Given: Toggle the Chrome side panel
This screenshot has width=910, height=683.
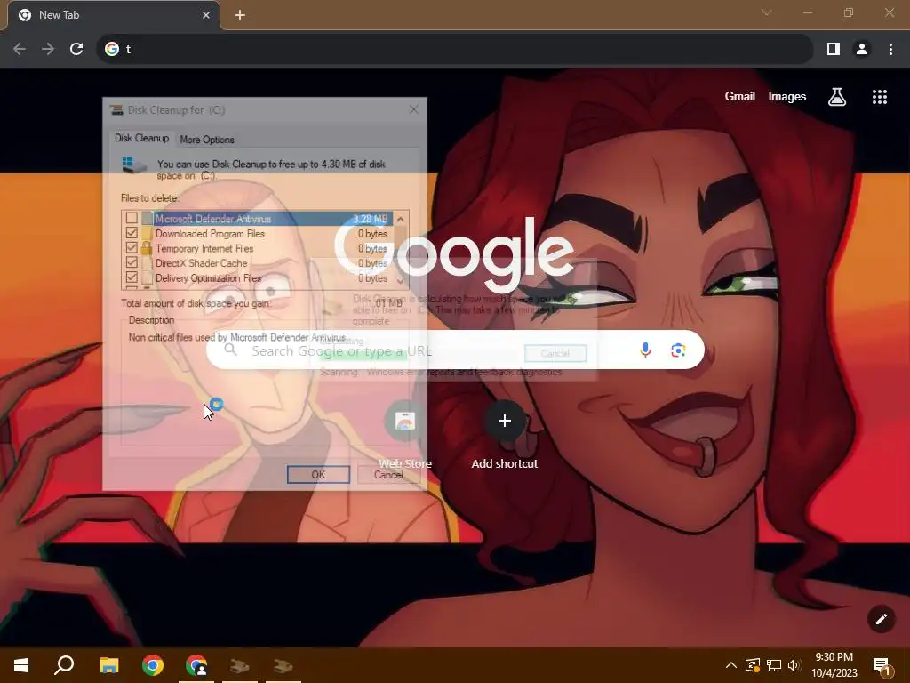Looking at the screenshot, I should click(x=834, y=50).
